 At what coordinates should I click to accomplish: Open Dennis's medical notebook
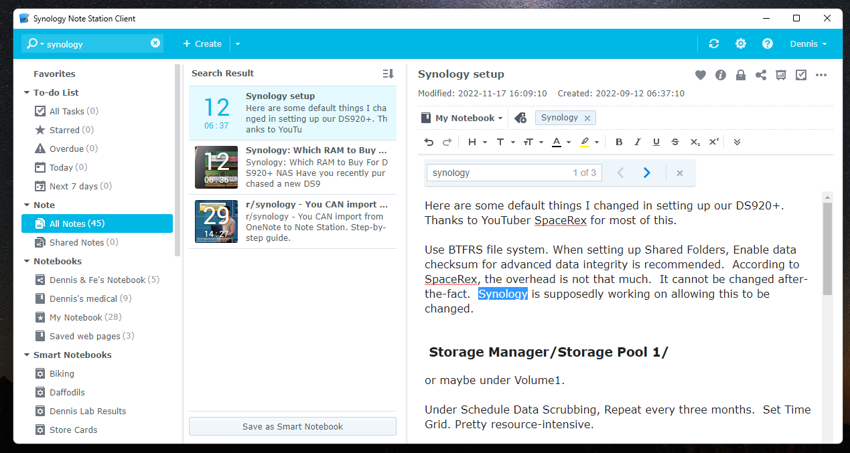click(83, 298)
